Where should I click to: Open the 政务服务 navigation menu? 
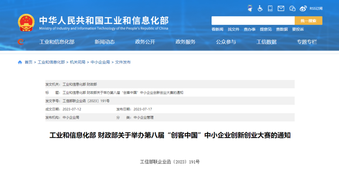click(x=185, y=42)
